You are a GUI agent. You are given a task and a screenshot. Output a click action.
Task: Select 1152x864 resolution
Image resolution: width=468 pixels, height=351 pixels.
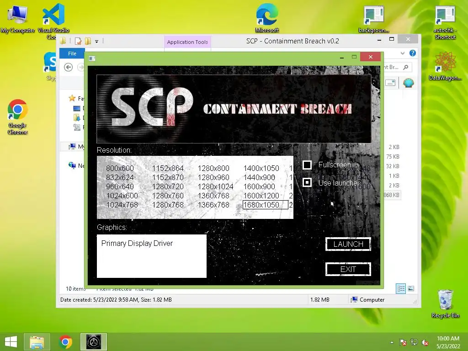168,168
